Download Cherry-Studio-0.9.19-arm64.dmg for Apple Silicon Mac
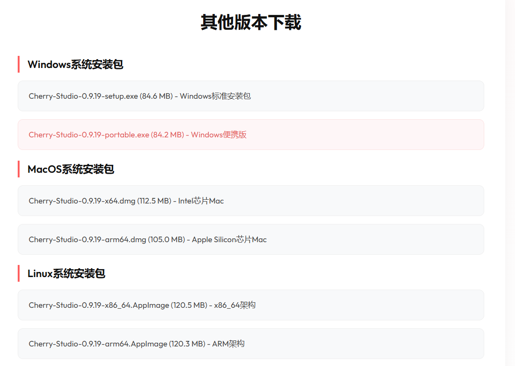 [251, 239]
